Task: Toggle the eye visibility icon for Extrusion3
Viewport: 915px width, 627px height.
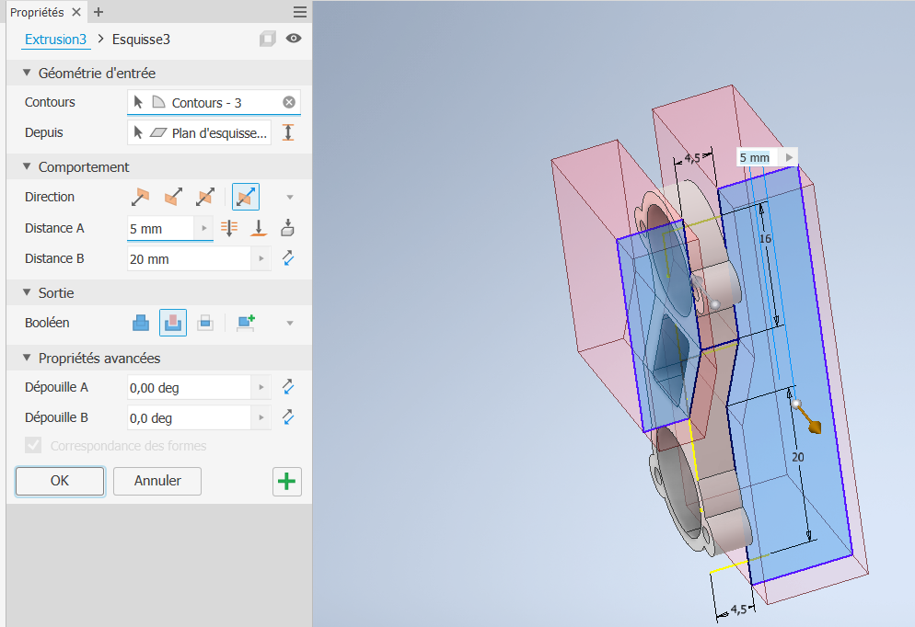Action: tap(294, 39)
